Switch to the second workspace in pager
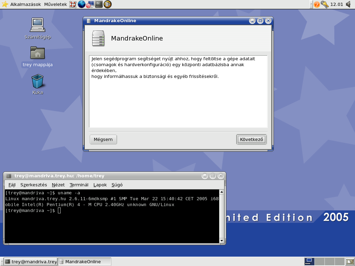The height and width of the screenshot is (266, 355). (319, 261)
